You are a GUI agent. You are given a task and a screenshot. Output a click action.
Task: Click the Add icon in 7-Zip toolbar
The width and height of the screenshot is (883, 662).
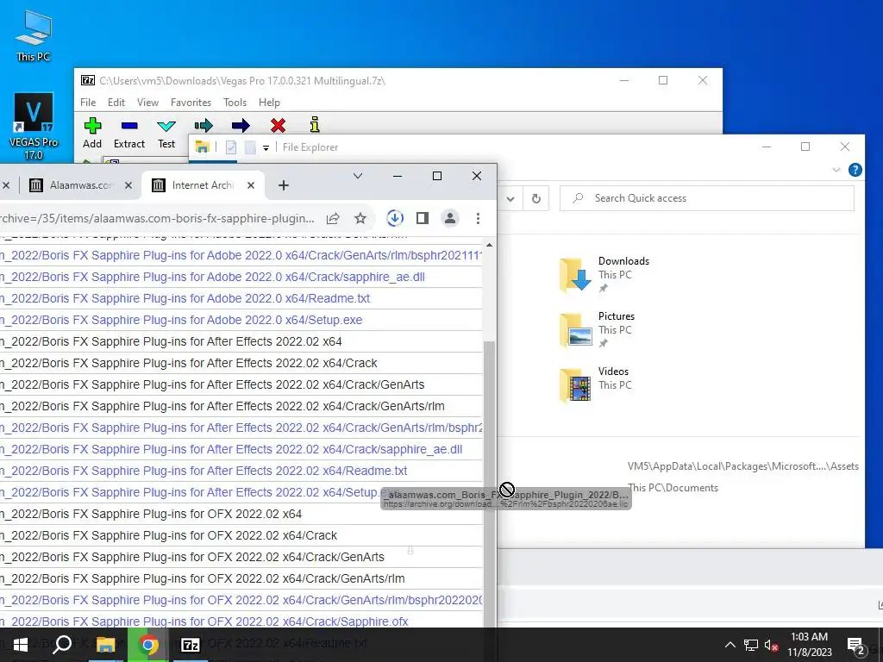pyautogui.click(x=92, y=126)
